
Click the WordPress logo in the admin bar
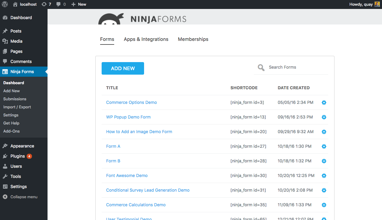(x=5, y=4)
